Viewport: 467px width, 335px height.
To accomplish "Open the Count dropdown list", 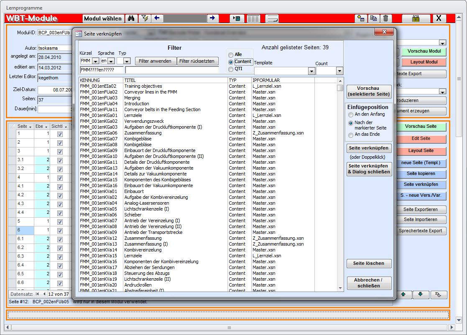I will click(x=339, y=71).
